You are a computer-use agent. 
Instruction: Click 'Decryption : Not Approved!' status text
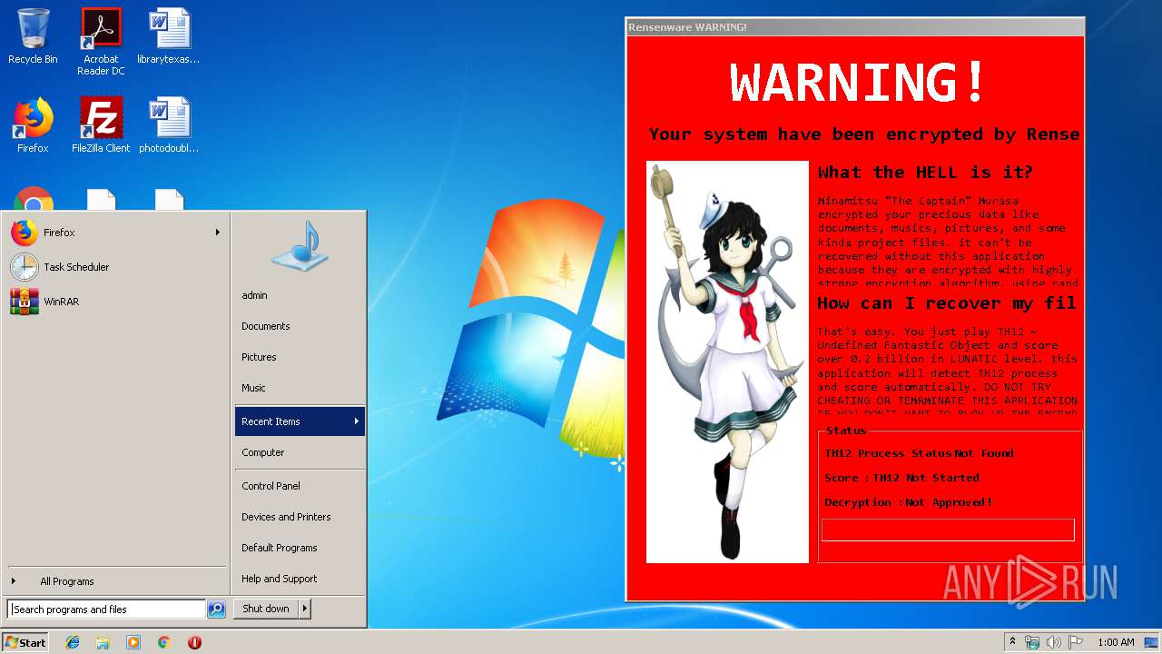click(x=908, y=502)
